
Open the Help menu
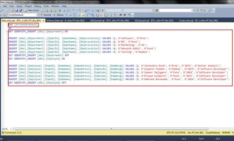tap(64, 6)
